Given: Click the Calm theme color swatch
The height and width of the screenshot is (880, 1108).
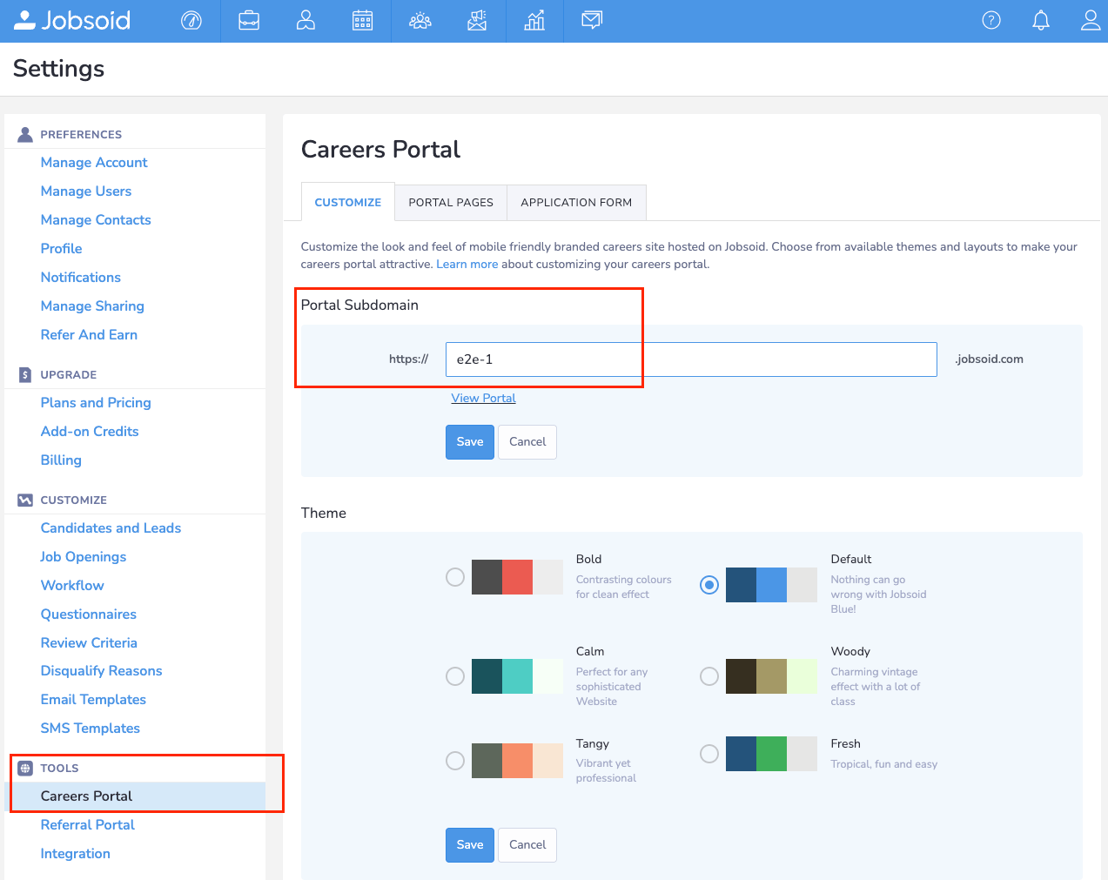Looking at the screenshot, I should coord(517,676).
